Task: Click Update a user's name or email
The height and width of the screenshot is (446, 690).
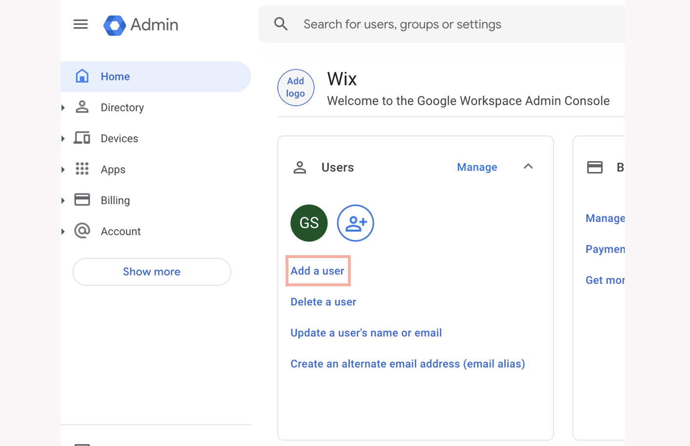Action: tap(366, 333)
